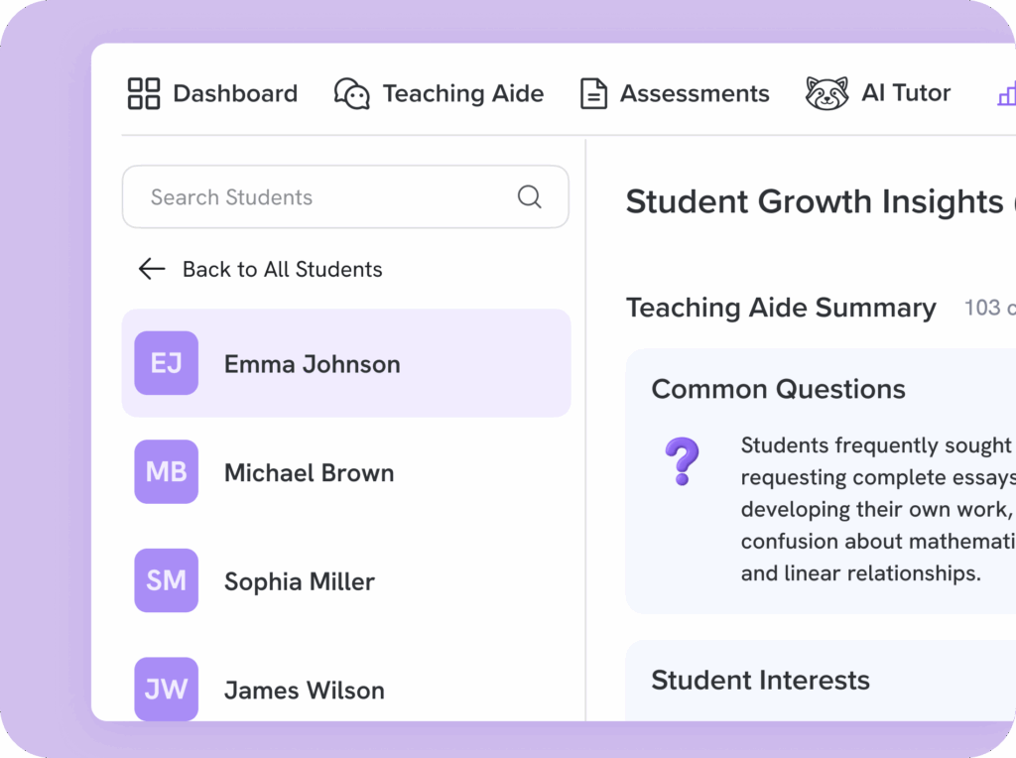
Task: Open the Dashboard tab
Action: tap(234, 93)
